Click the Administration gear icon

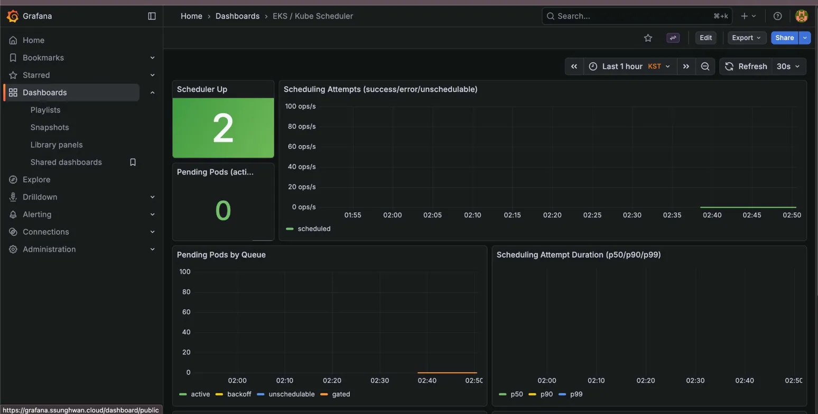pyautogui.click(x=13, y=249)
